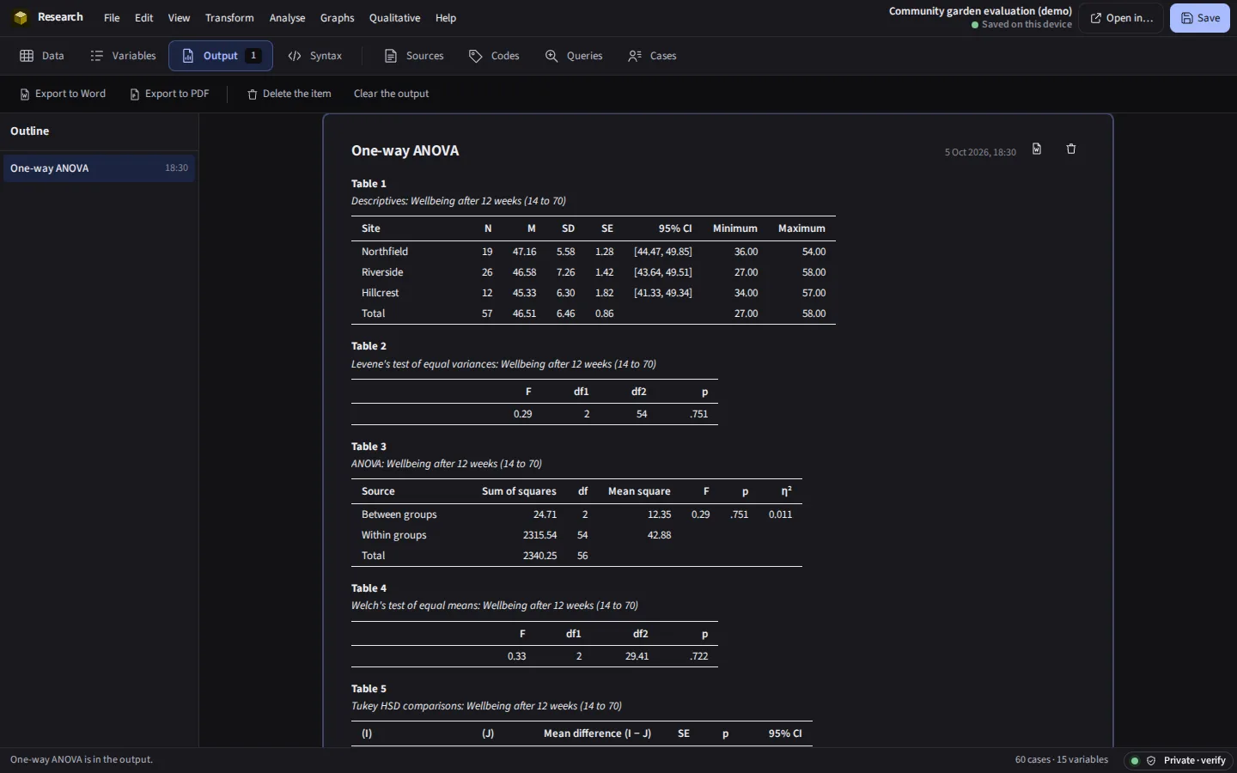Click the green status indicator dot
This screenshot has width=1237, height=773.
(x=1135, y=761)
